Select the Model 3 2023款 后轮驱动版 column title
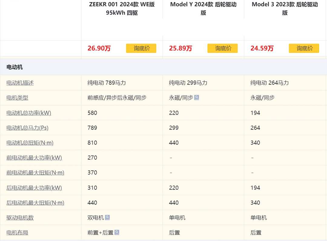The height and width of the screenshot is (241, 327). click(285, 8)
